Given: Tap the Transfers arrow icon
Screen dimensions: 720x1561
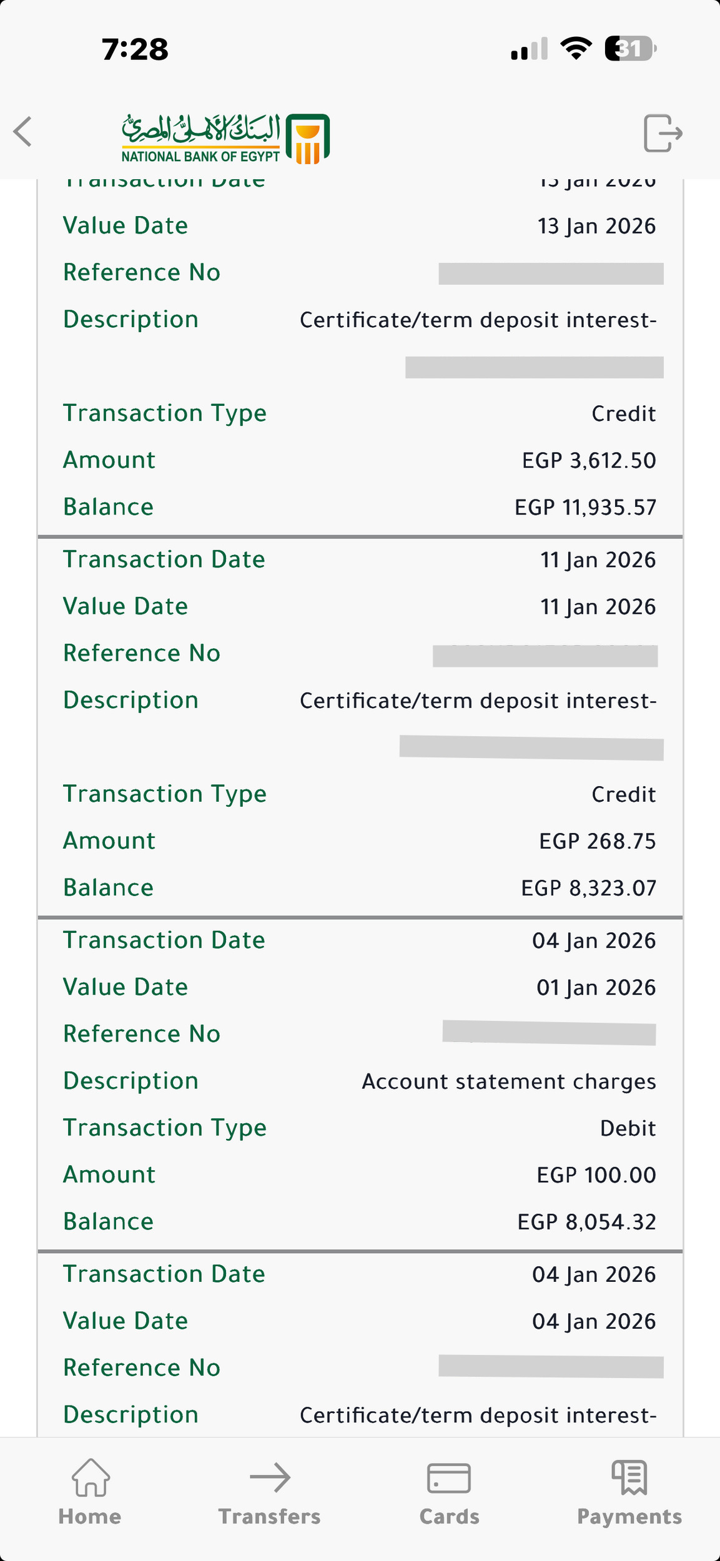Looking at the screenshot, I should click(x=270, y=1477).
